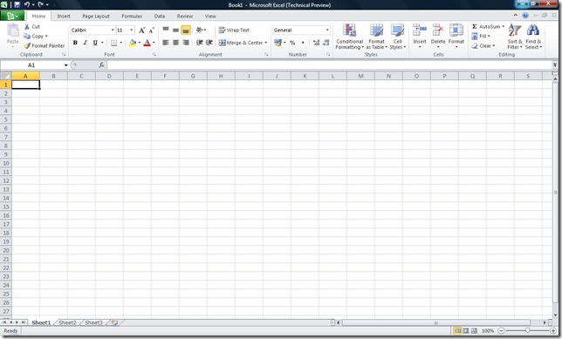
Task: Switch to the Insert ribbon tab
Action: coord(64,16)
